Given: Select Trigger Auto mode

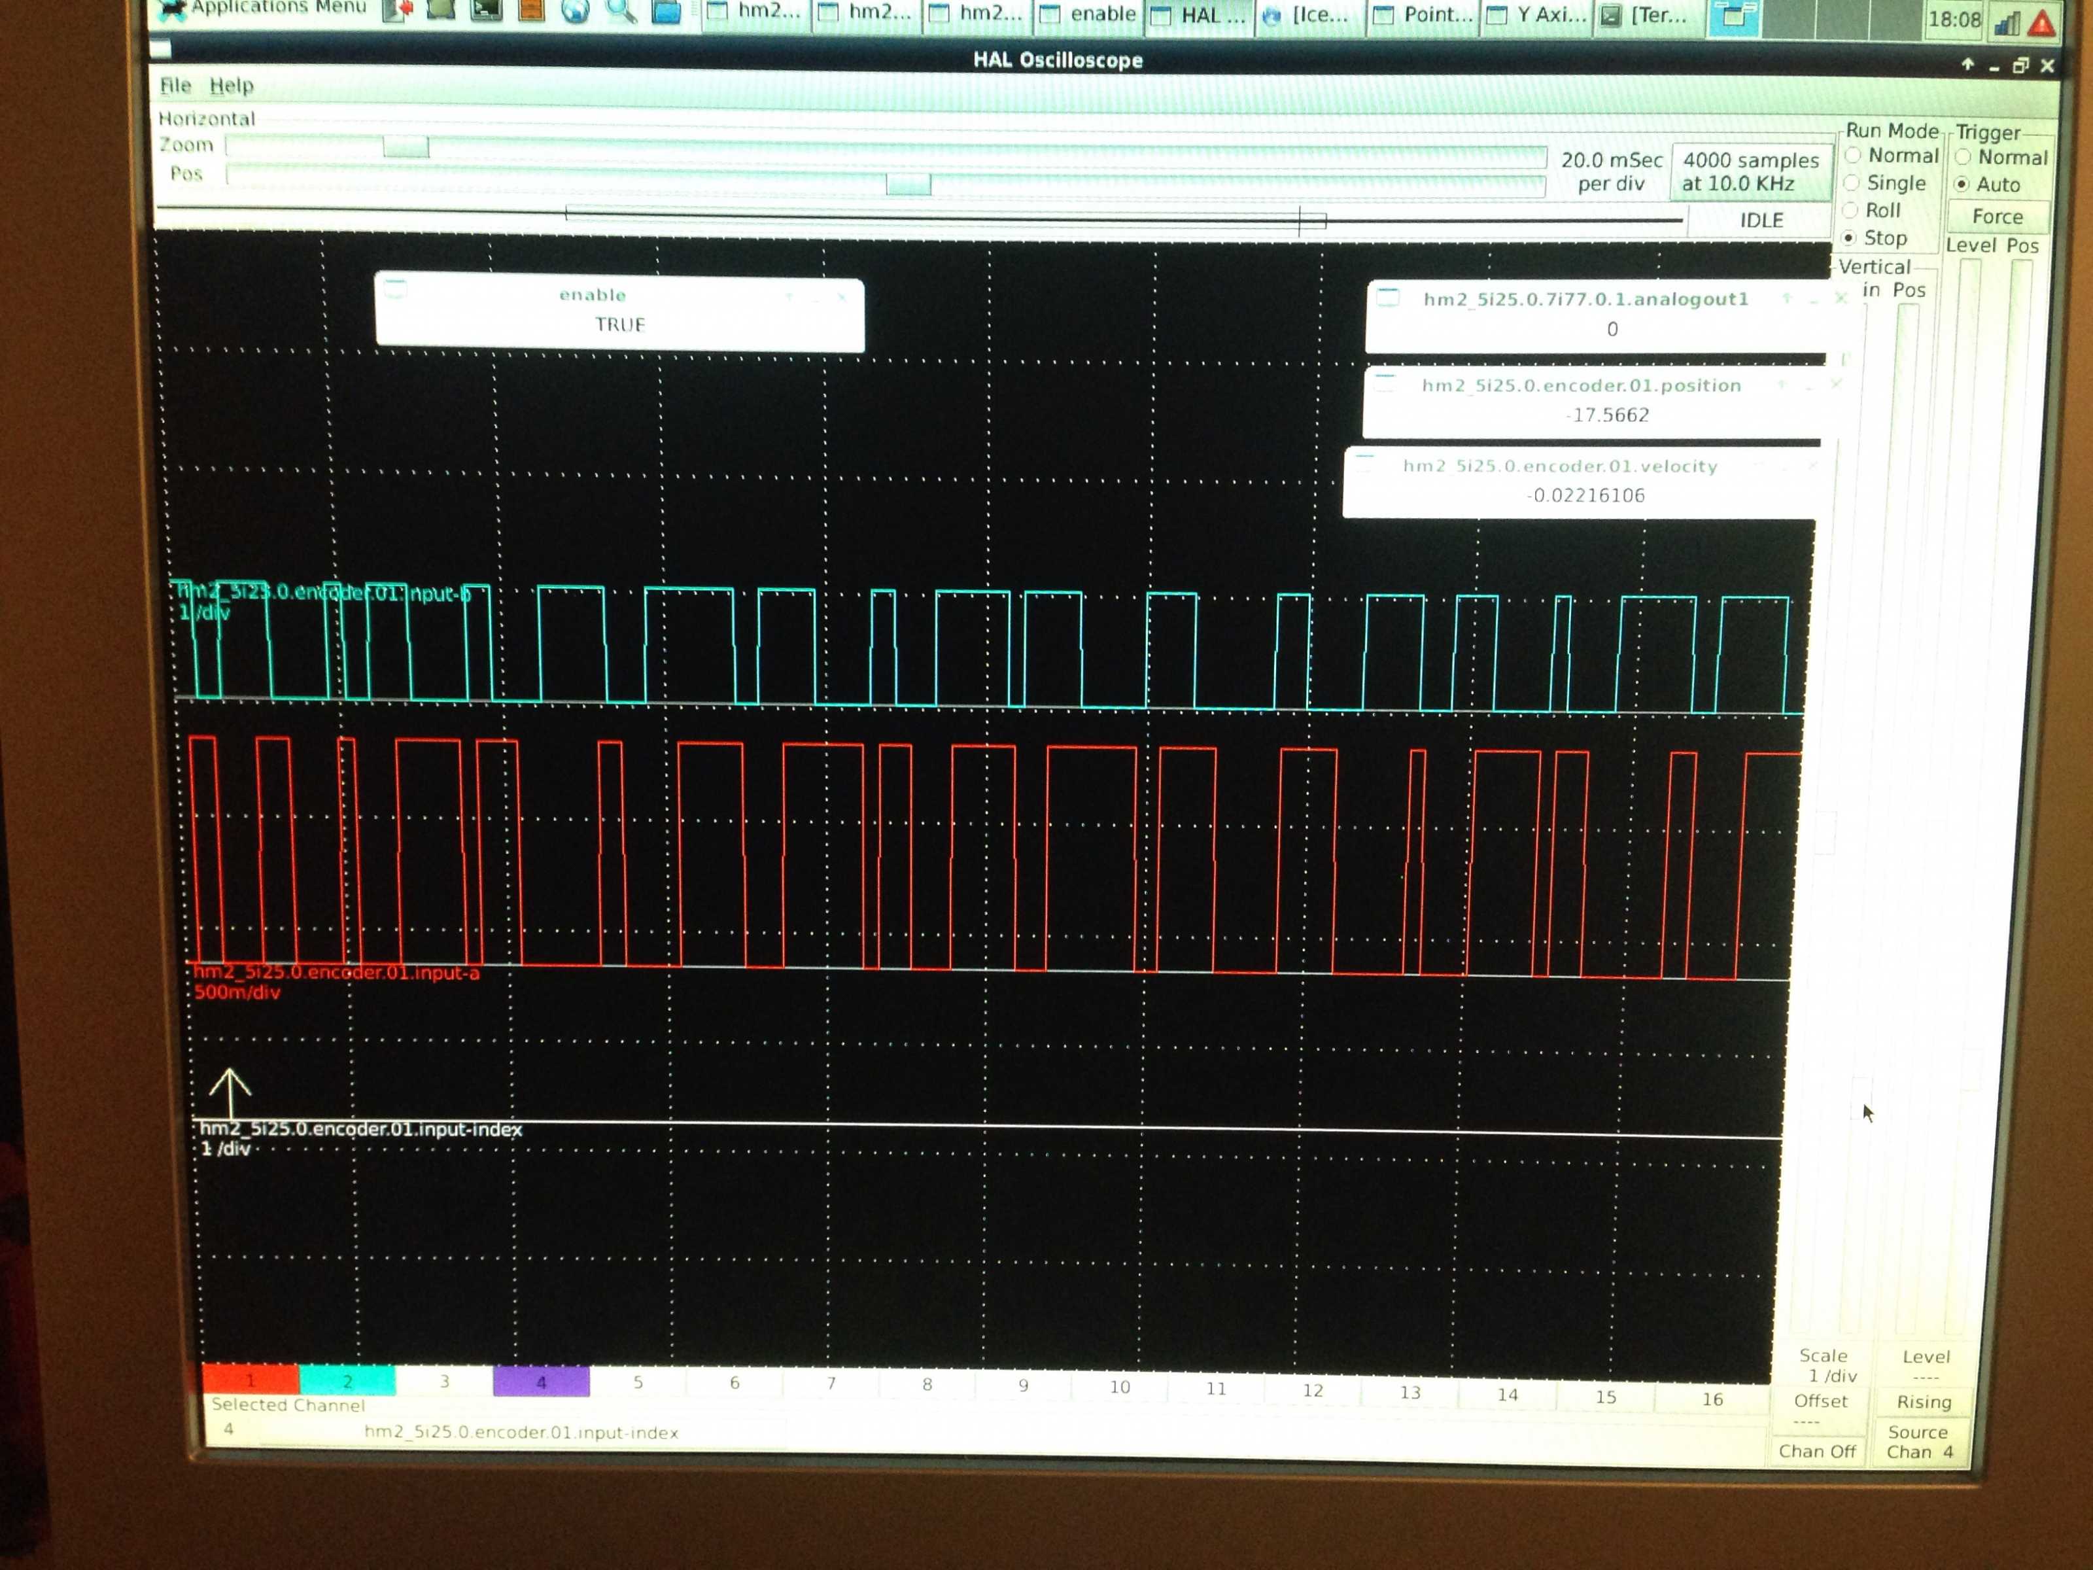Looking at the screenshot, I should point(1988,184).
